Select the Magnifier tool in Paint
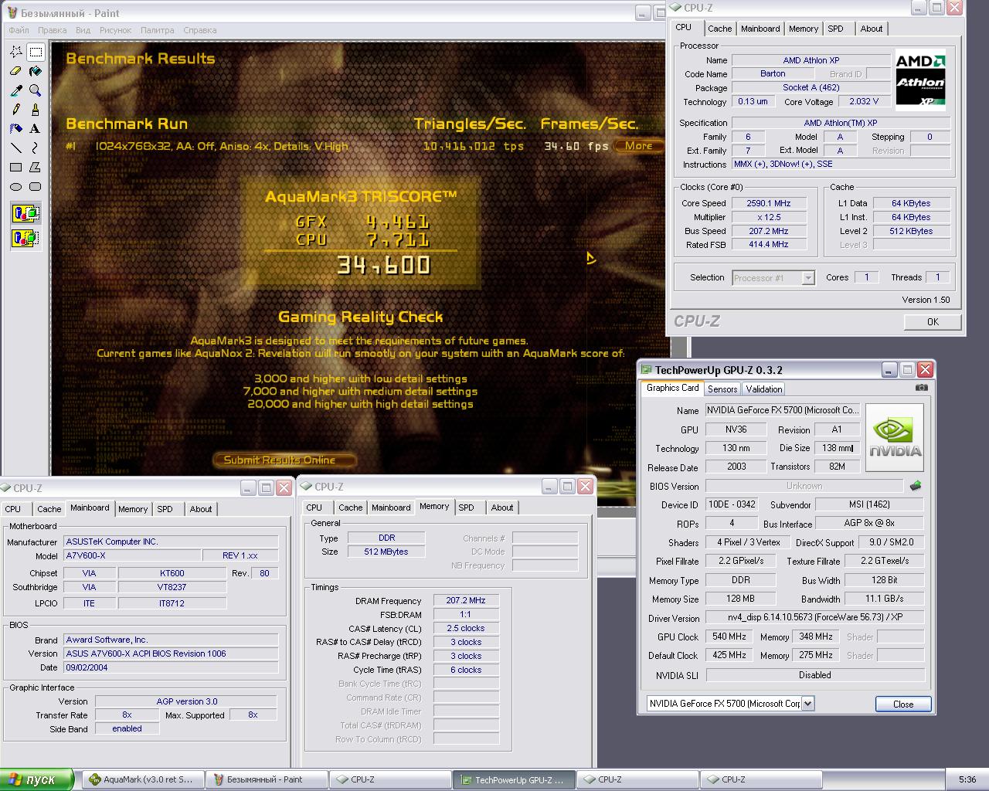This screenshot has width=989, height=791. [36, 90]
